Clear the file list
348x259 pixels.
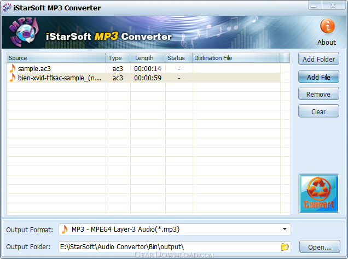pyautogui.click(x=318, y=111)
